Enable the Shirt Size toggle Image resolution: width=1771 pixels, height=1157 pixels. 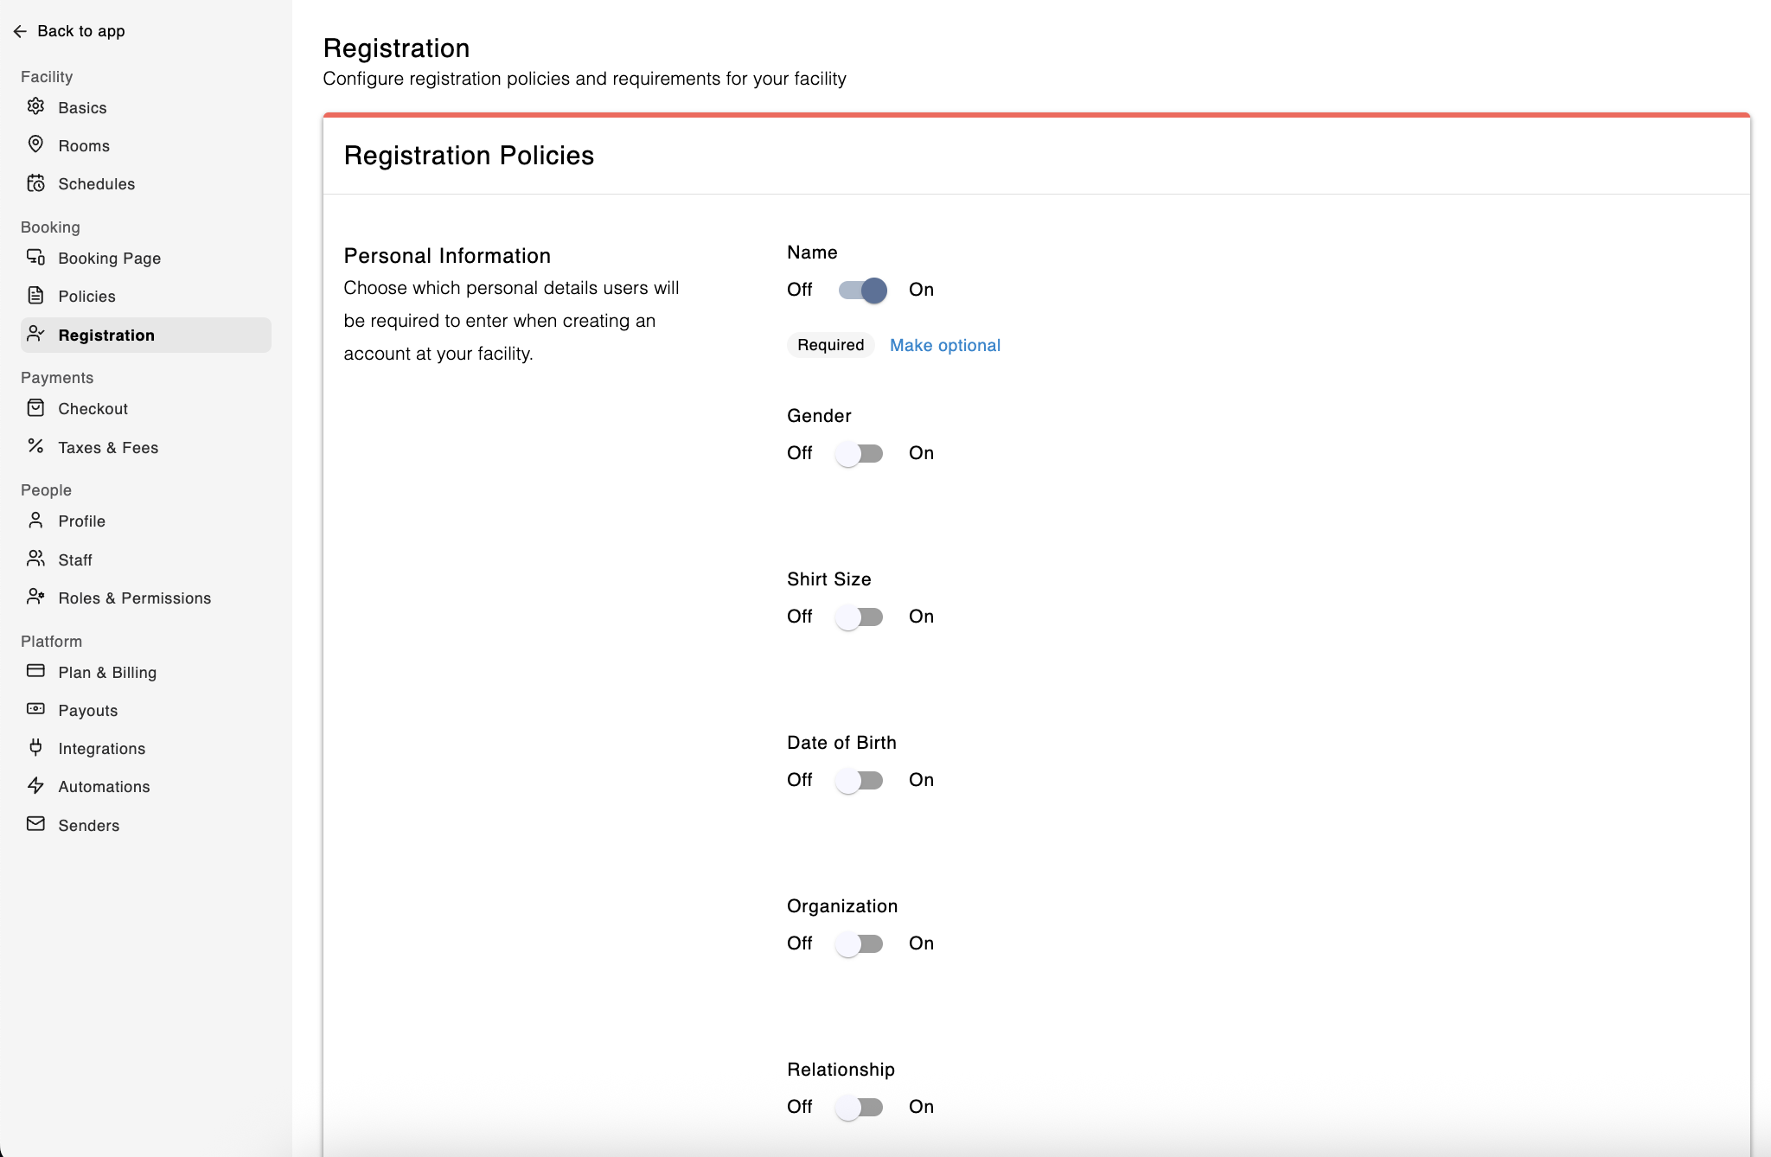tap(860, 617)
